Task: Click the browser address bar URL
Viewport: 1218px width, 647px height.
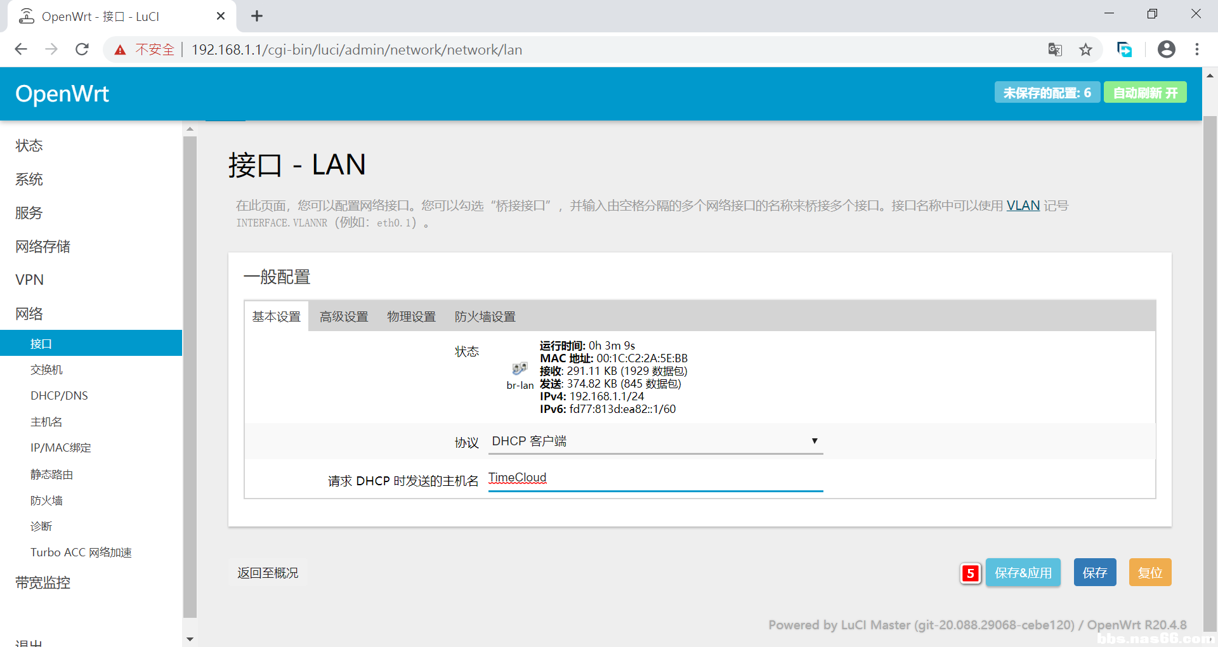Action: (357, 49)
